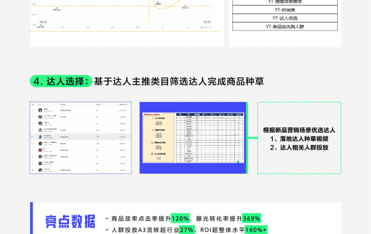Screen dimensions: 371x234
Task: Click the yellow criteria panel inside blue slide
Action: pos(158,138)
